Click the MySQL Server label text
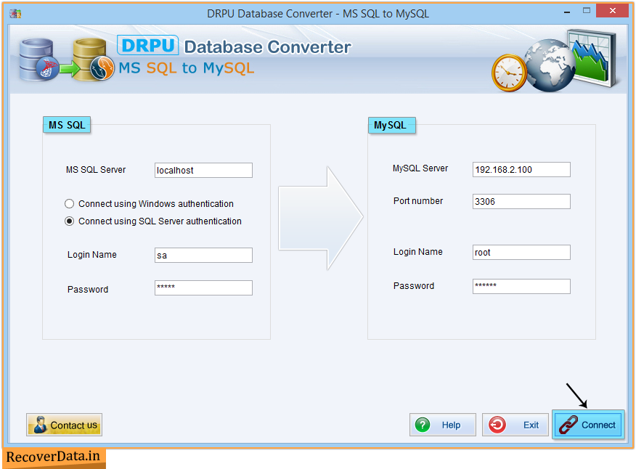This screenshot has height=469, width=636. point(420,168)
